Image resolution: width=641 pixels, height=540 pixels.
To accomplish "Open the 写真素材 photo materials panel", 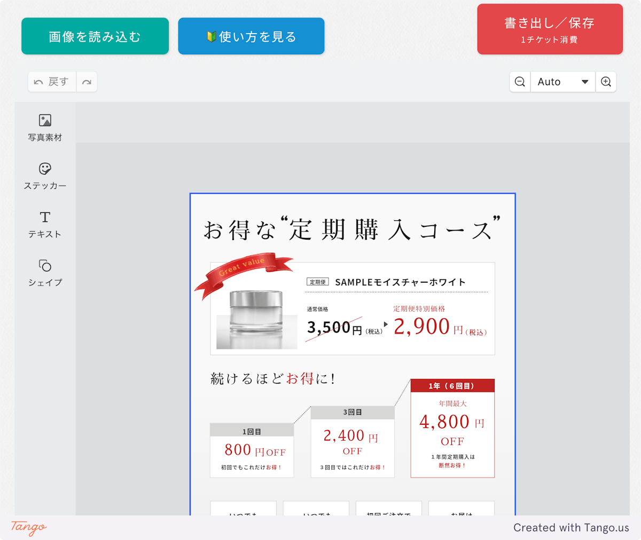I will click(x=45, y=127).
